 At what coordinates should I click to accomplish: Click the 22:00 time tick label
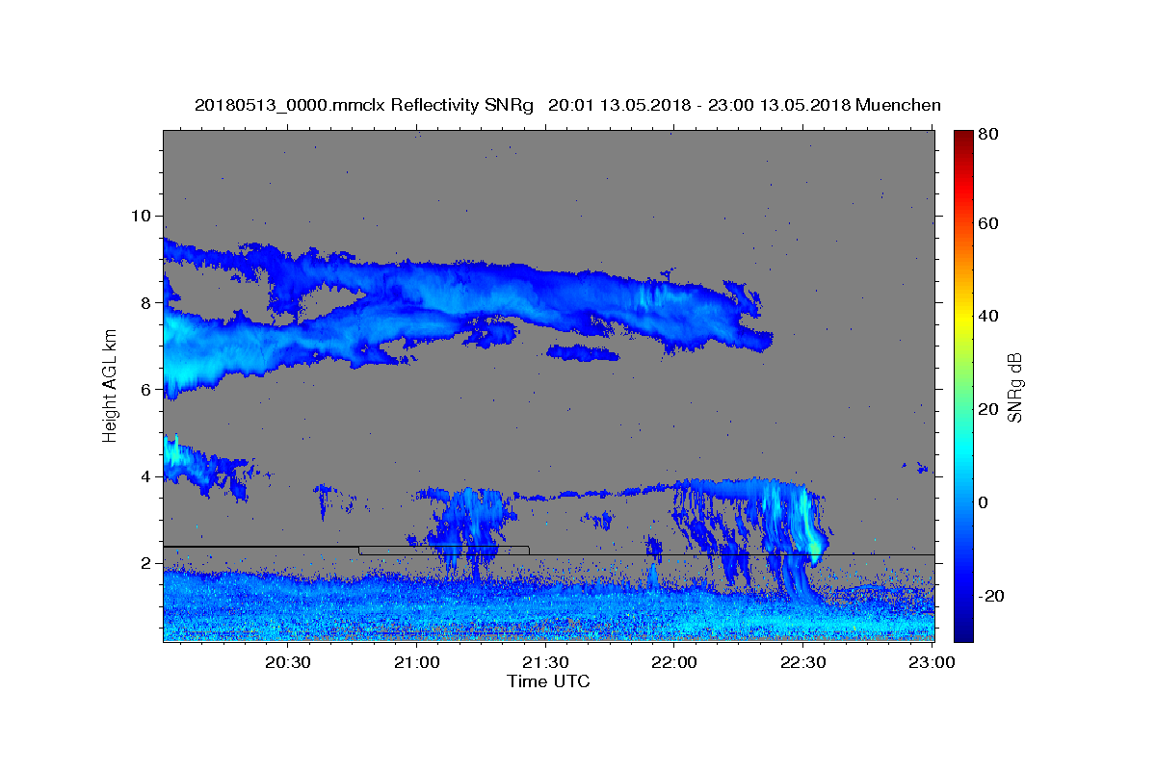click(674, 662)
